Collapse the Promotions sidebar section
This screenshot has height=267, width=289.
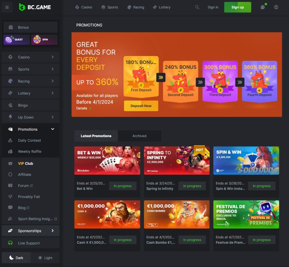point(52,129)
